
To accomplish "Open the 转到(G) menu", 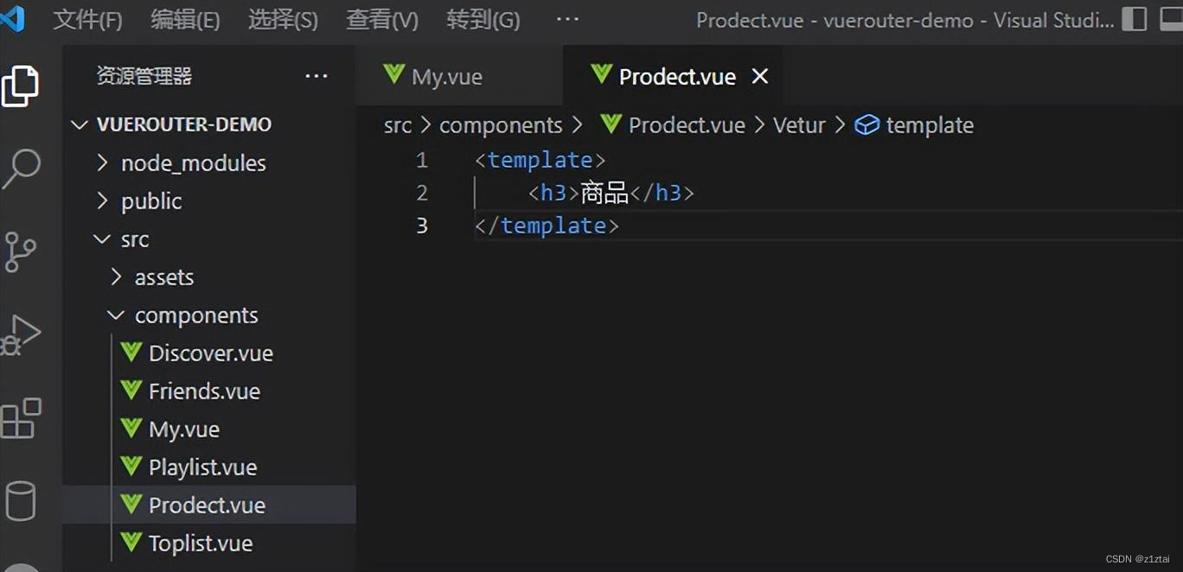I will (x=482, y=19).
